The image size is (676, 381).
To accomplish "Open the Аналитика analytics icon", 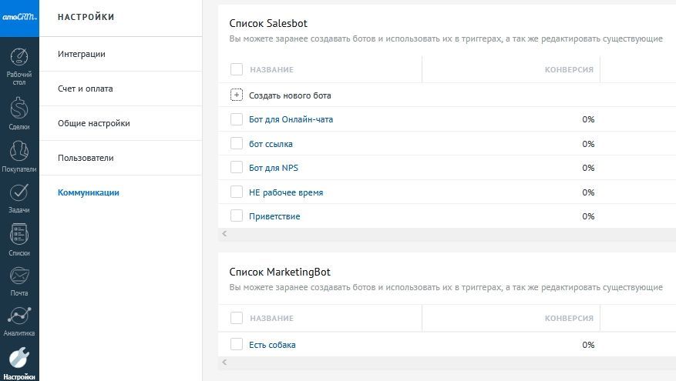I will [19, 316].
